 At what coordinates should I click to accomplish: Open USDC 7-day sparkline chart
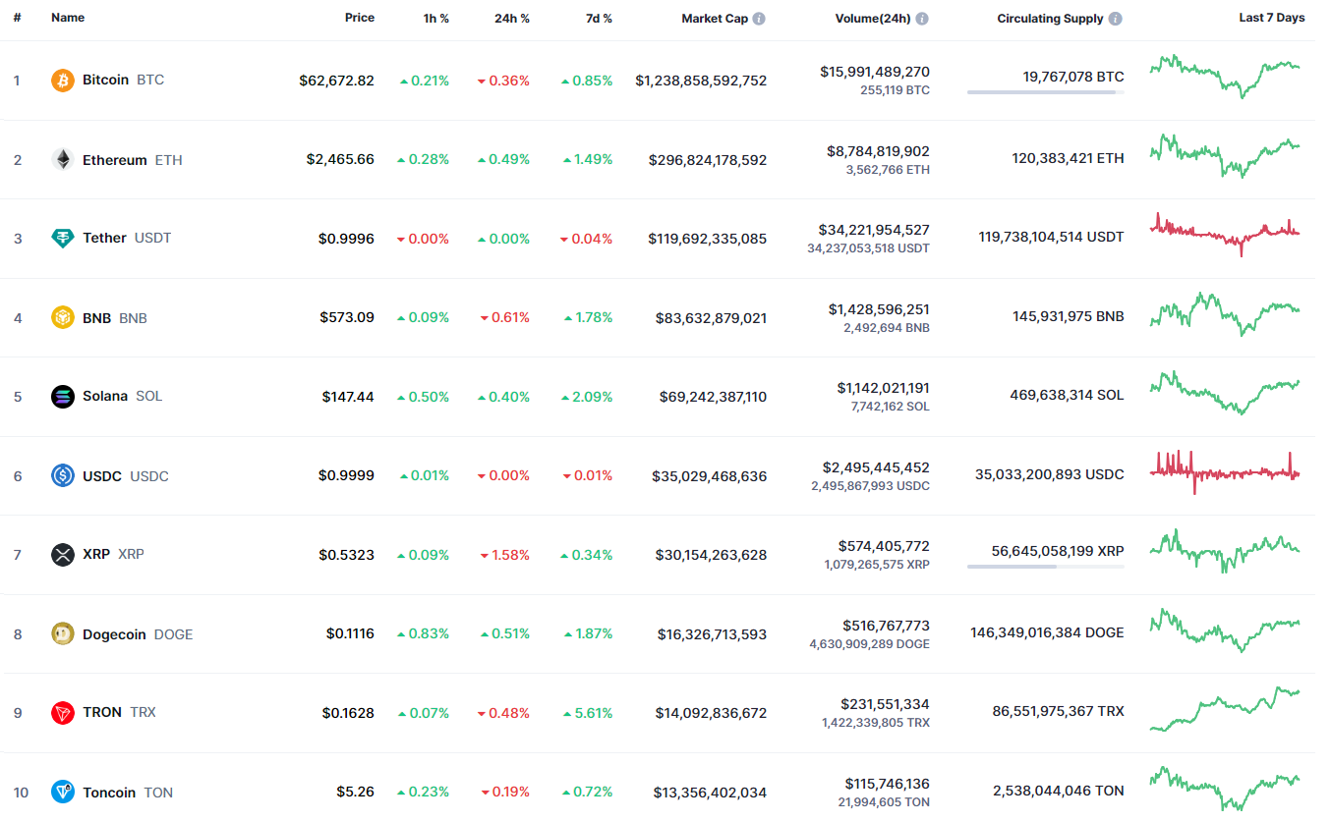click(1225, 472)
